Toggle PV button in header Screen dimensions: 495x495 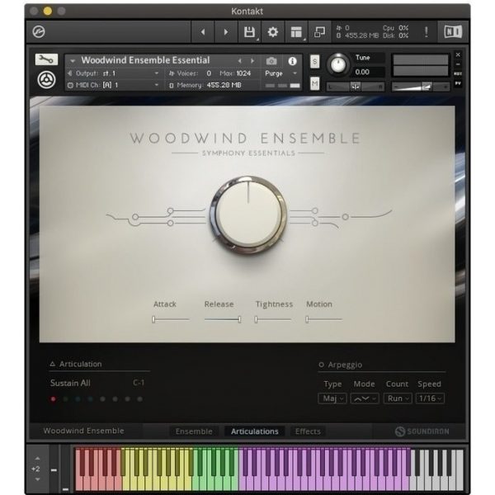[x=458, y=83]
